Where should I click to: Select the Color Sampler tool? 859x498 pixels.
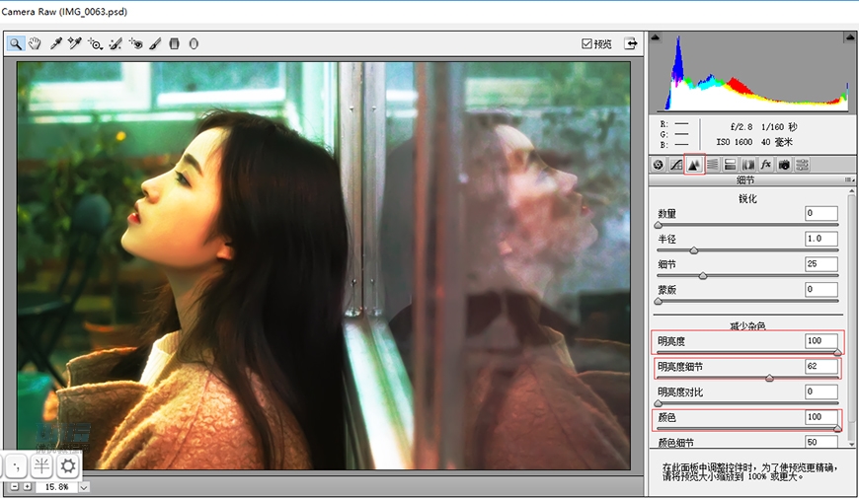pyautogui.click(x=74, y=43)
